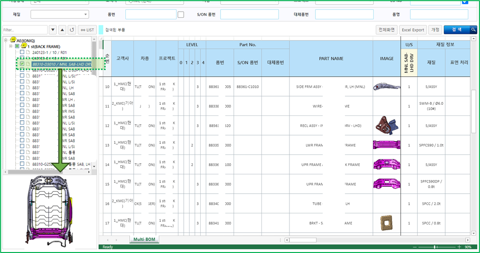Check the tree row ending in NL, LH
The image size is (480, 253).
tap(22, 87)
